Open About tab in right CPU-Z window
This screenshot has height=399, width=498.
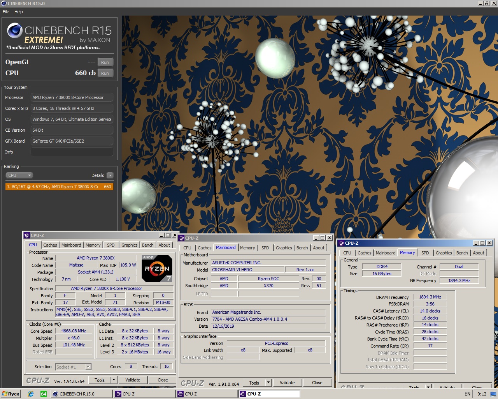479,253
